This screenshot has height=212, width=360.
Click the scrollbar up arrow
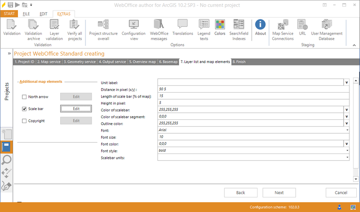356,81
